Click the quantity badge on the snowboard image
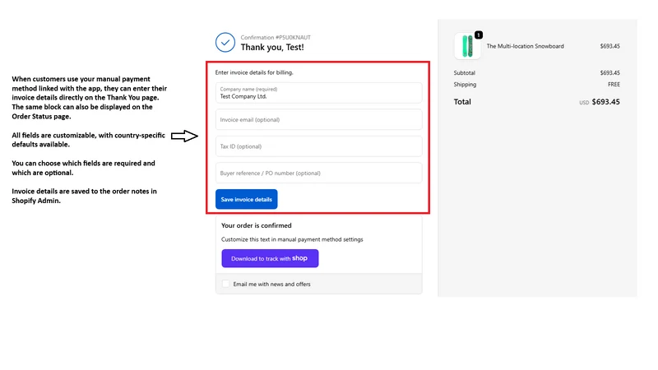The width and height of the screenshot is (658, 370). click(x=479, y=35)
